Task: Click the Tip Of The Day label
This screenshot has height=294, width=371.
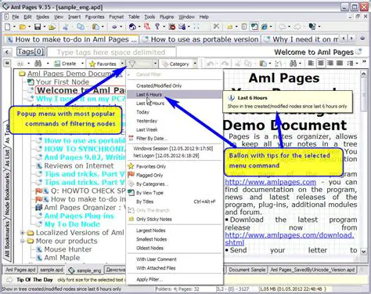Action: point(34,280)
